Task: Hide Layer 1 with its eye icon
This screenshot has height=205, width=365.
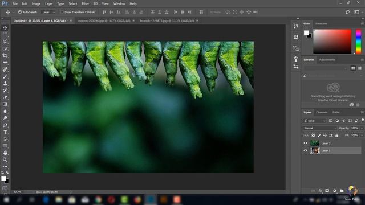Action: (x=306, y=150)
